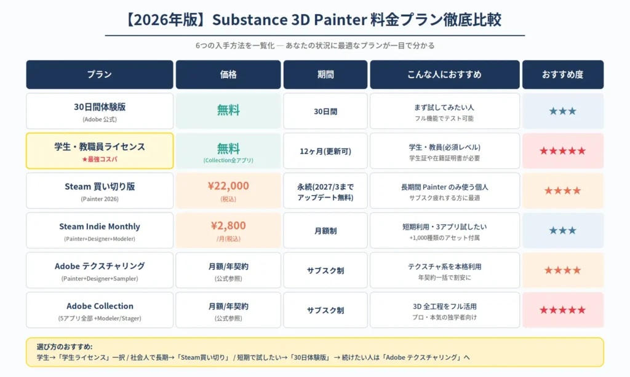The height and width of the screenshot is (377, 630).
Task: Select the Adobe Collection plan cell
Action: pos(100,310)
